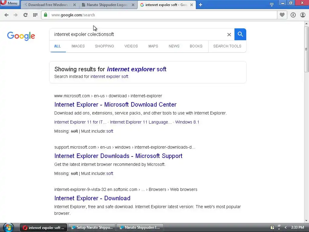Select Opera taskbar item intenret expoler soft
The image size is (309, 232).
[43, 228]
